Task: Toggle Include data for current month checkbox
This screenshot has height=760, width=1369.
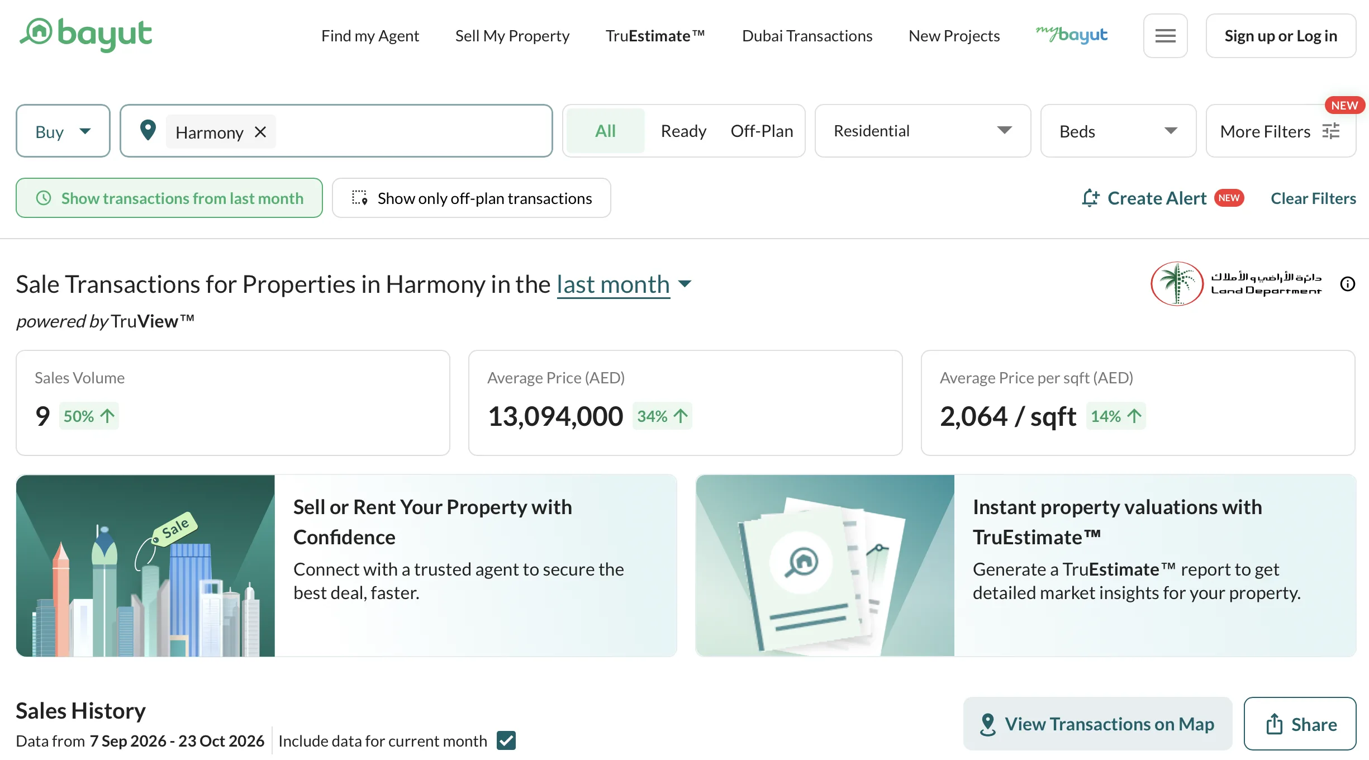Action: [x=506, y=740]
